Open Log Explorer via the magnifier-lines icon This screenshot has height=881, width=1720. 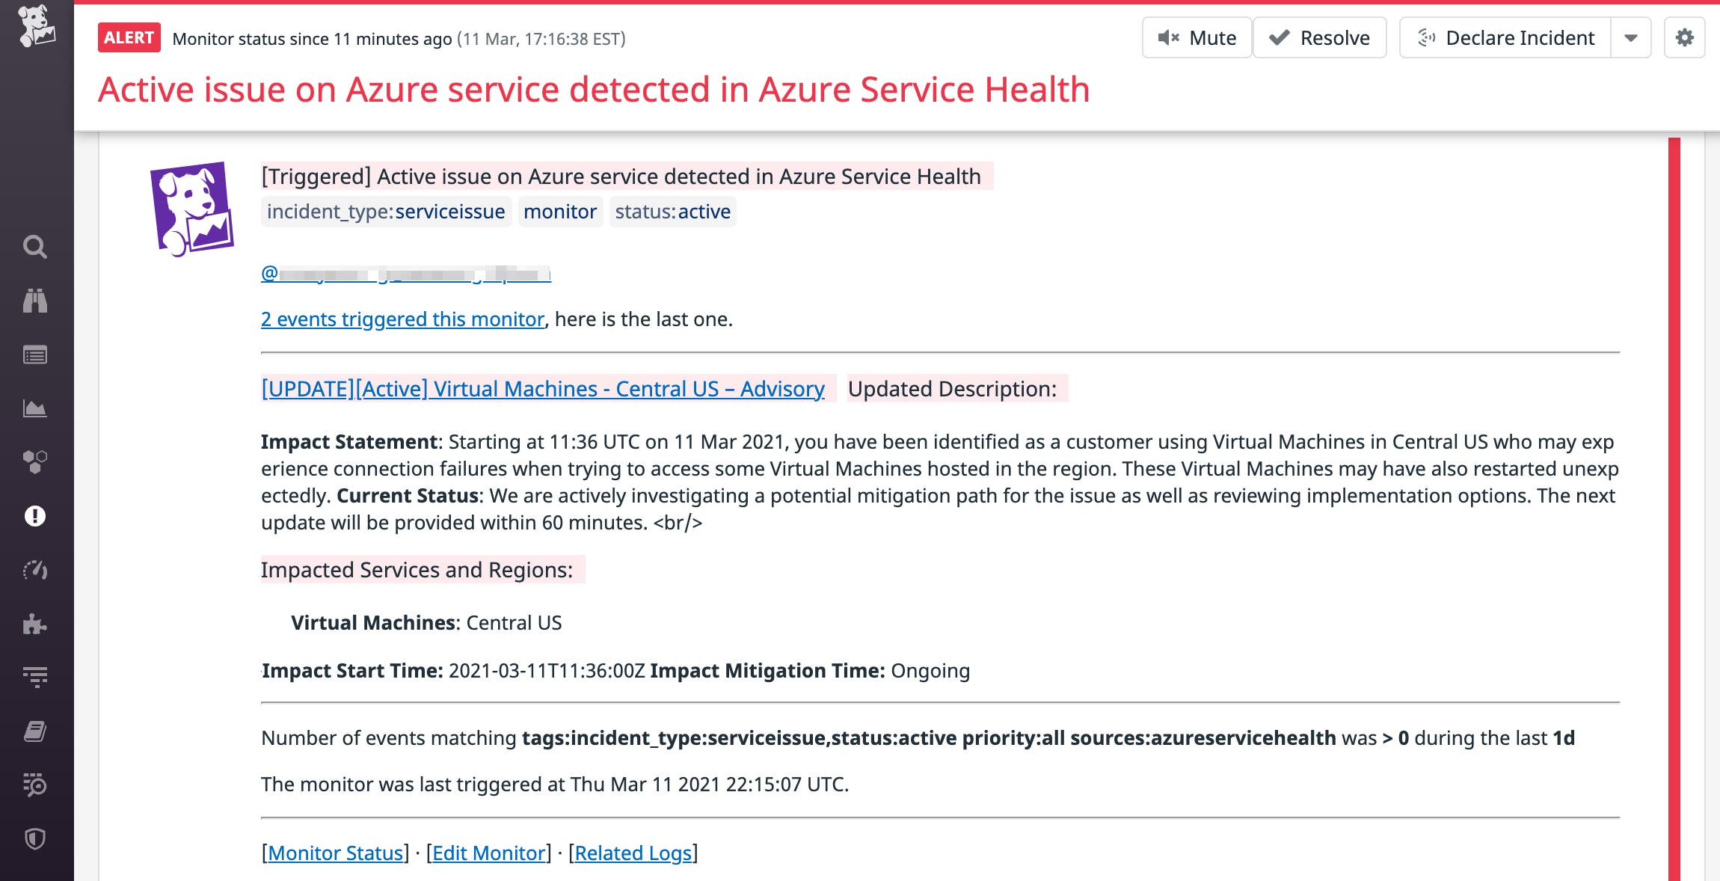(x=35, y=785)
